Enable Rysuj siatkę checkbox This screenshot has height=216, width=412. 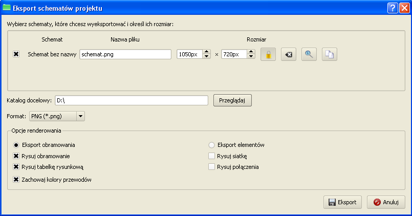point(212,156)
